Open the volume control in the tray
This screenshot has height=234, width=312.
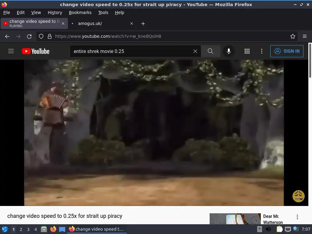tap(268, 229)
